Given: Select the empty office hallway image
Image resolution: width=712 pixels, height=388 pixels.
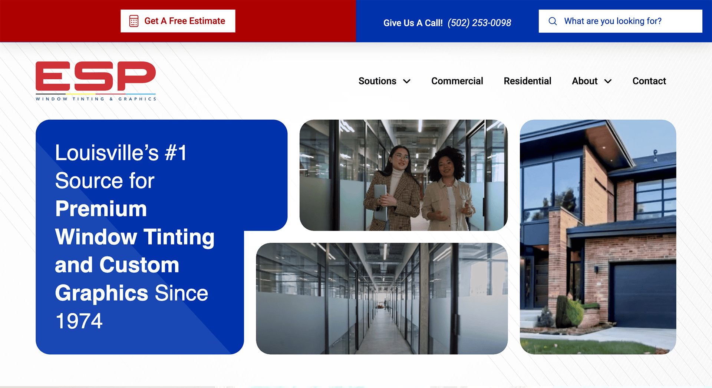Looking at the screenshot, I should 382,298.
